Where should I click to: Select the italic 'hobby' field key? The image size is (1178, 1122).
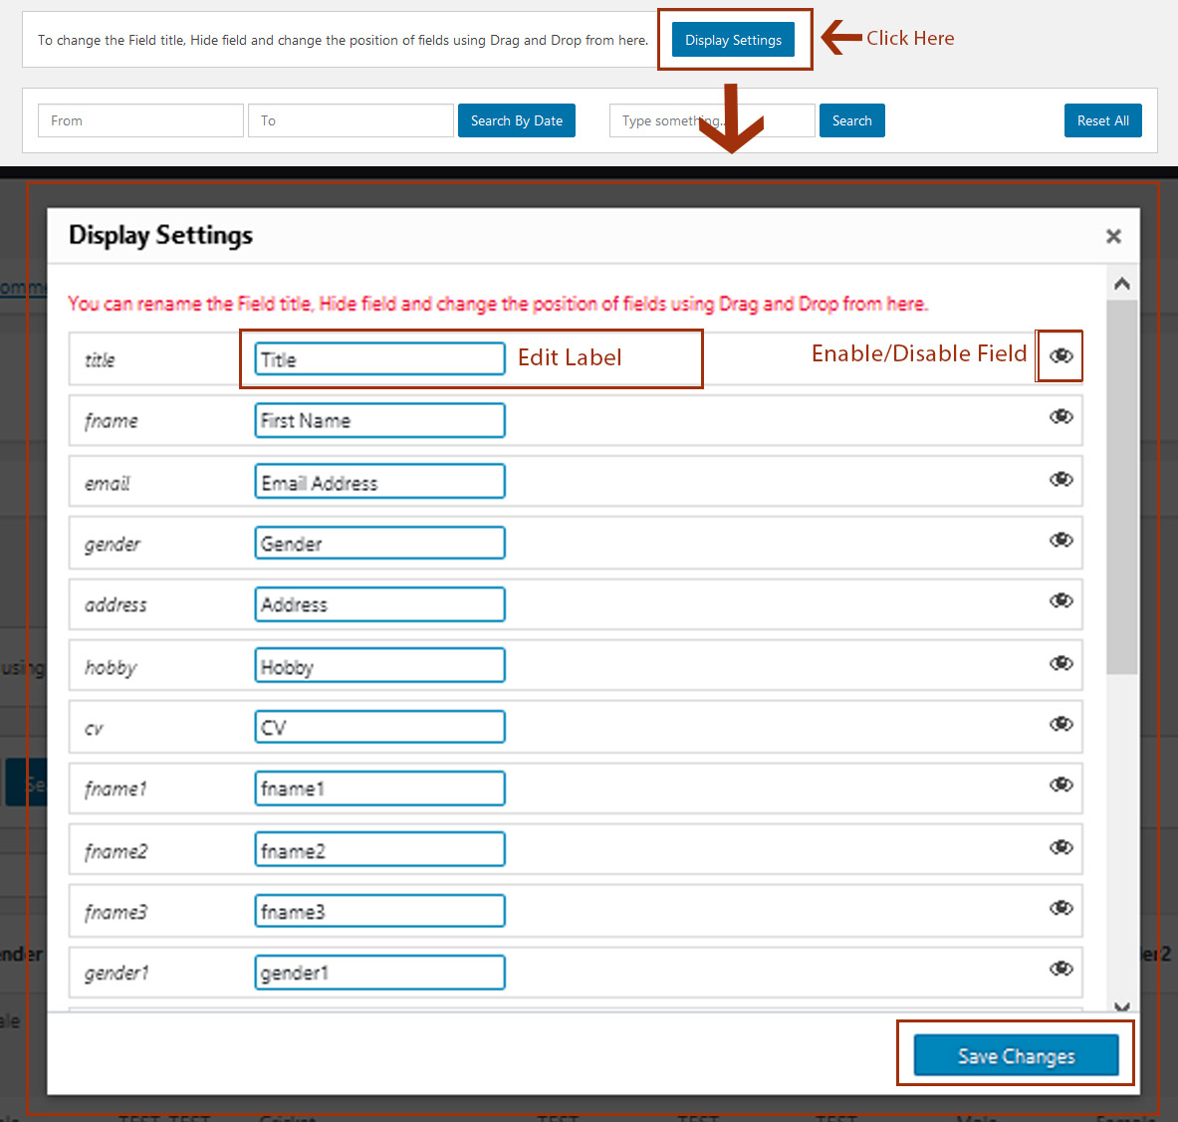point(112,668)
